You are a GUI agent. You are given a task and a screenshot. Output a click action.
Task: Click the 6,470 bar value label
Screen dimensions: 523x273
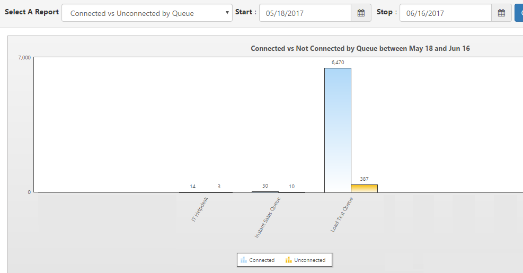coord(338,63)
